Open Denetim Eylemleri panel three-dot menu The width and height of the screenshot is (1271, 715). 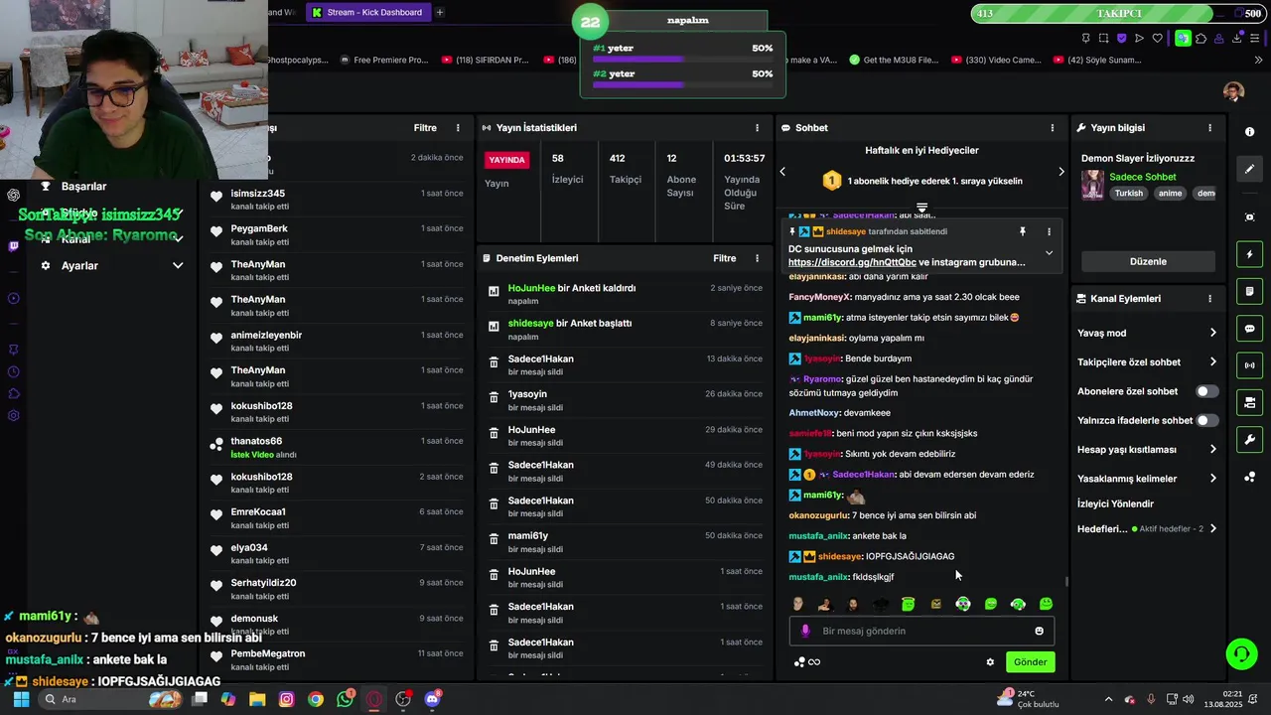click(757, 258)
